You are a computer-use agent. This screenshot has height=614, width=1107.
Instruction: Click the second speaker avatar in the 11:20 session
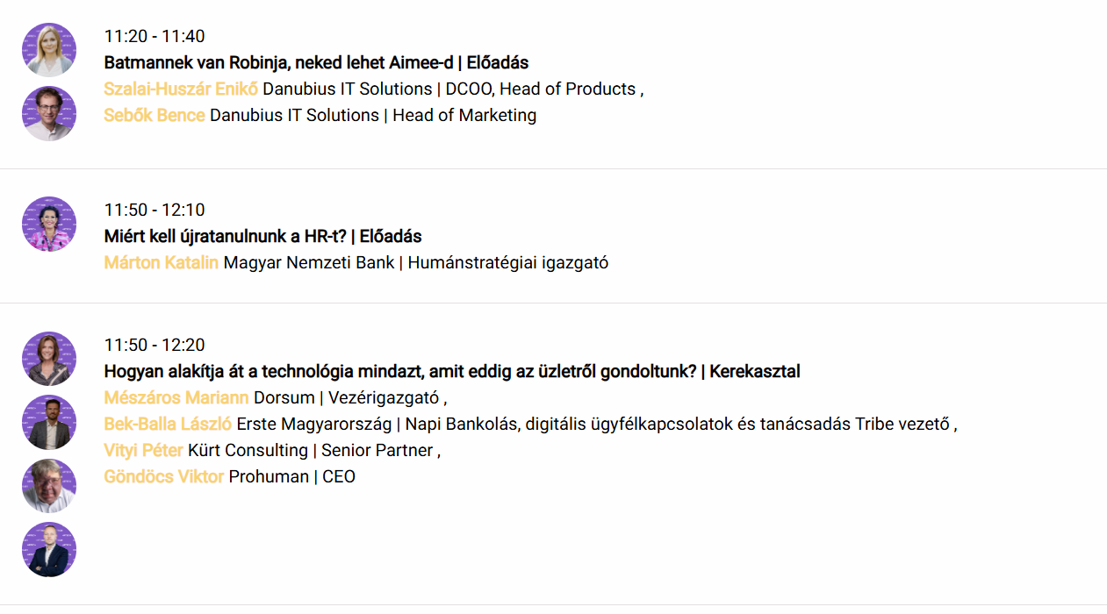point(49,114)
